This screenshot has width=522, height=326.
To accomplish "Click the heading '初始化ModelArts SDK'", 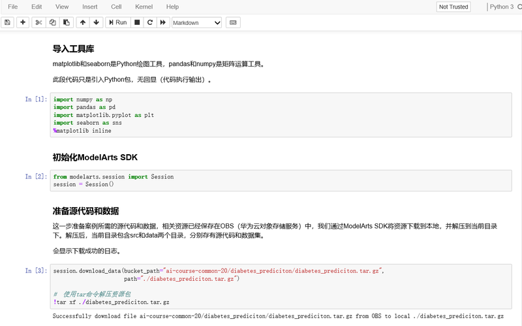I will coord(95,157).
